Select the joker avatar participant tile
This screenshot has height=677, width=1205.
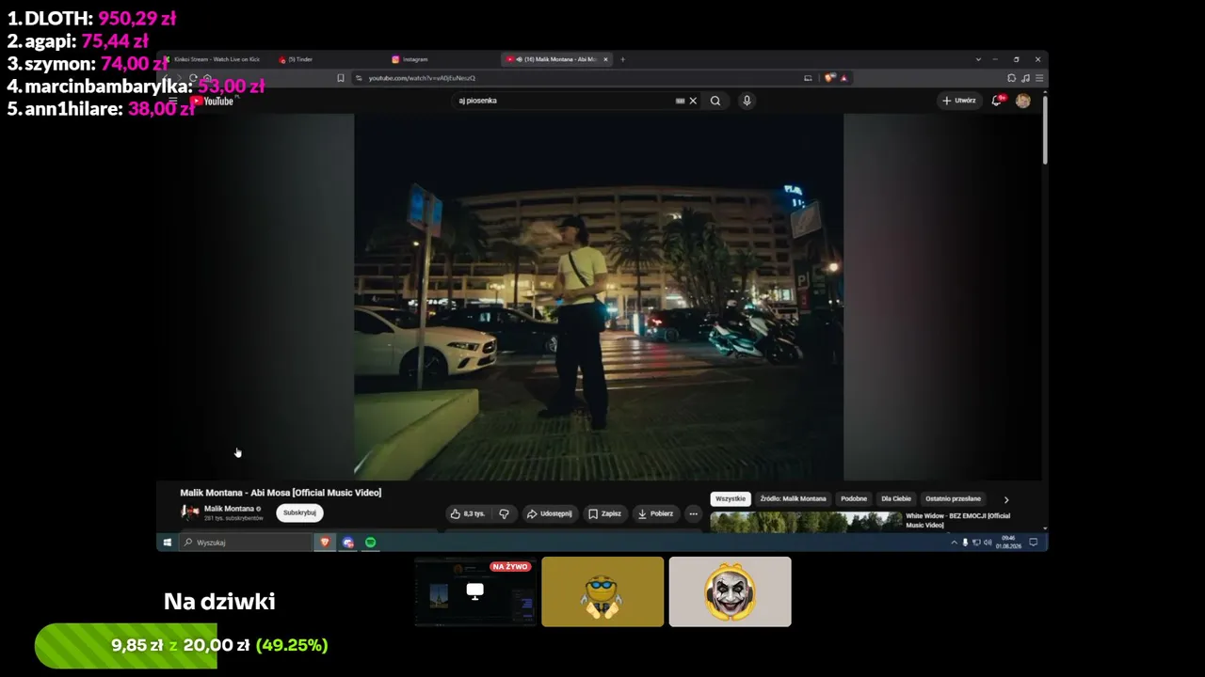(x=730, y=591)
